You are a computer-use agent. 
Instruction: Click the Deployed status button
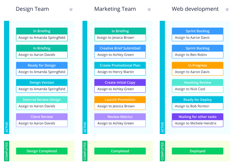(197, 151)
